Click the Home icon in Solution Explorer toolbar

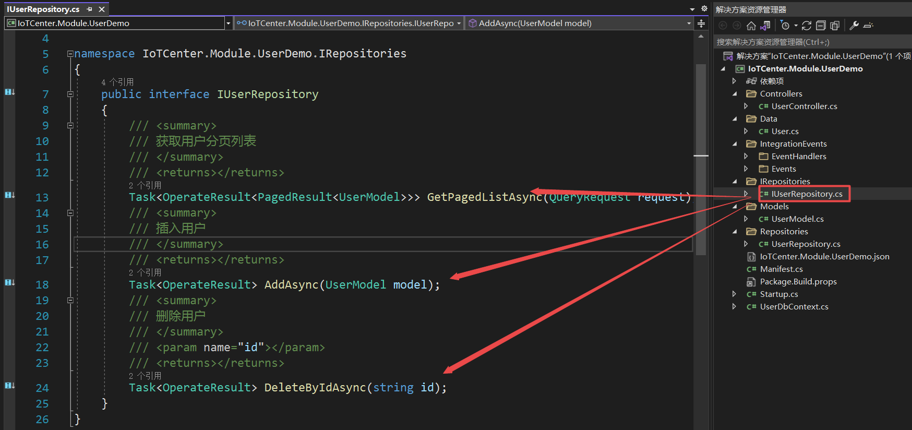click(x=751, y=26)
